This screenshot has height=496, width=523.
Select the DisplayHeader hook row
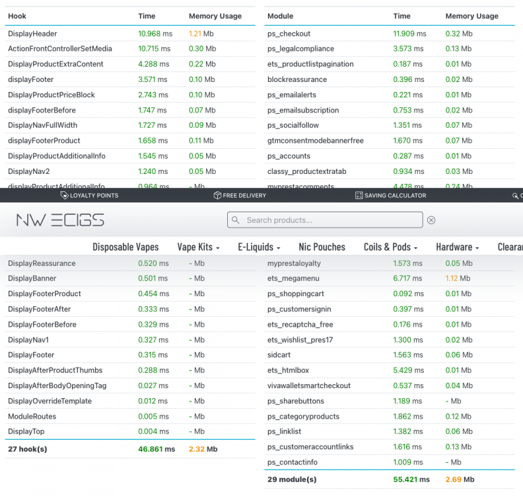pos(130,34)
